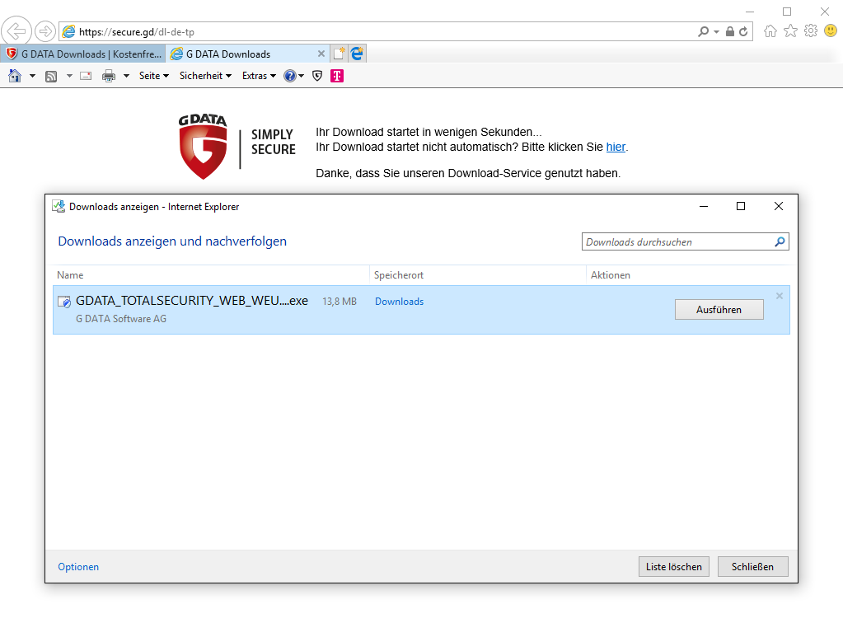Open the Sicherheit menu
The image size is (843, 623).
click(205, 76)
